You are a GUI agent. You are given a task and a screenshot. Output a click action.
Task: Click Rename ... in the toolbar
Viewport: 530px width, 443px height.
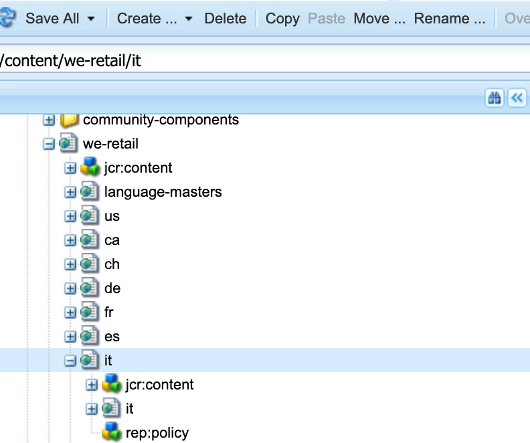(x=450, y=18)
